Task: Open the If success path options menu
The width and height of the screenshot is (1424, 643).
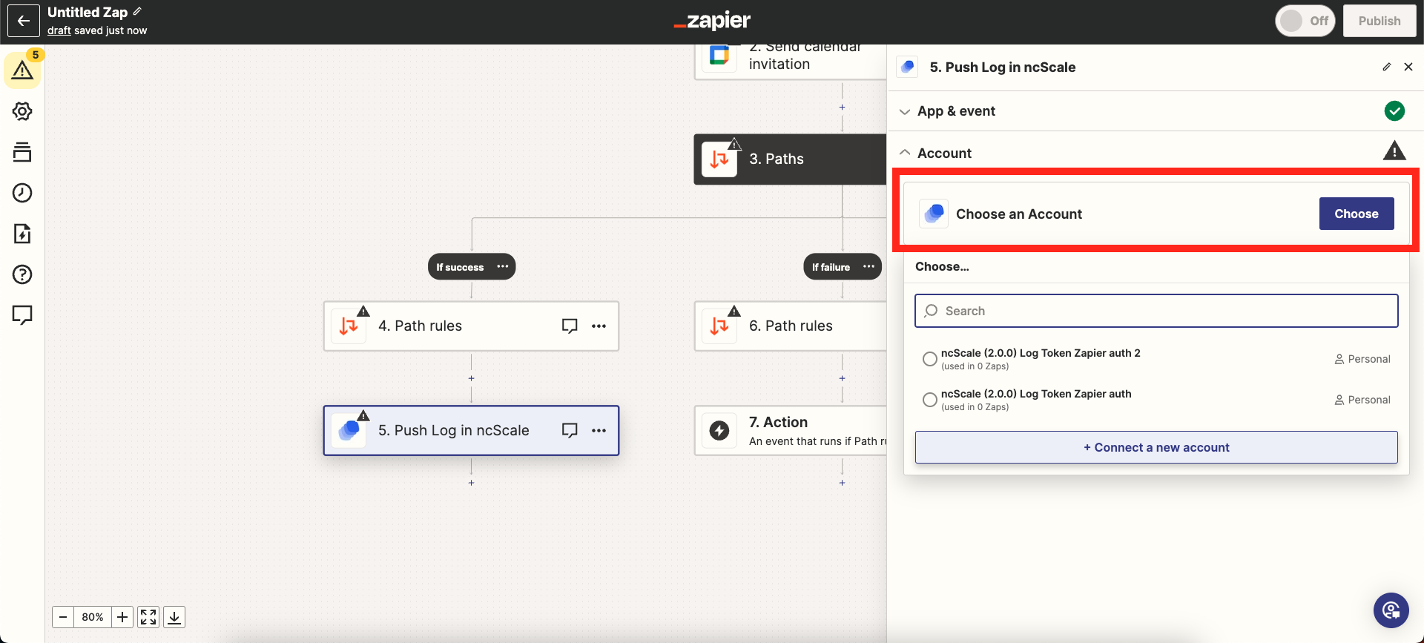Action: [503, 267]
